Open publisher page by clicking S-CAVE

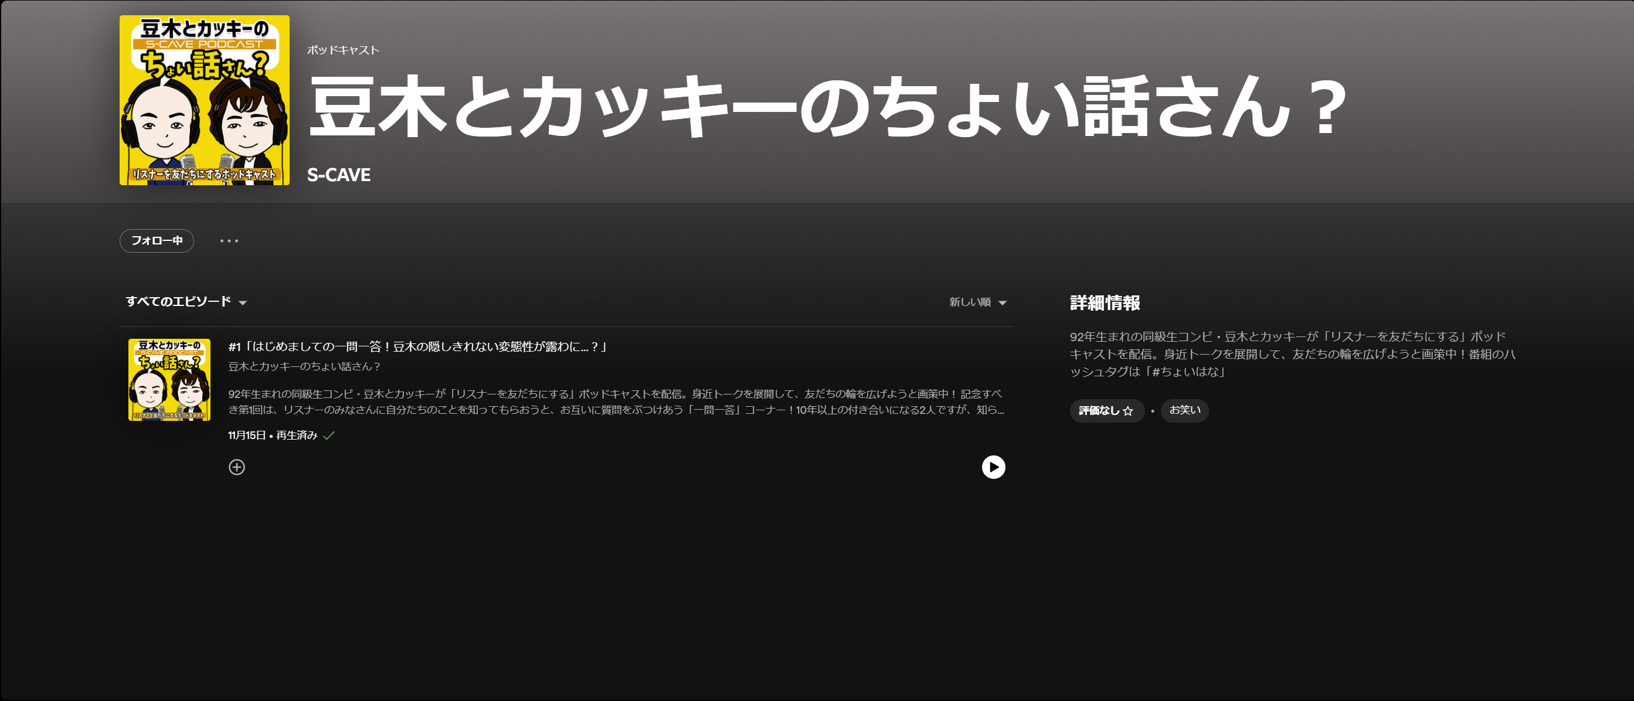pyautogui.click(x=338, y=175)
